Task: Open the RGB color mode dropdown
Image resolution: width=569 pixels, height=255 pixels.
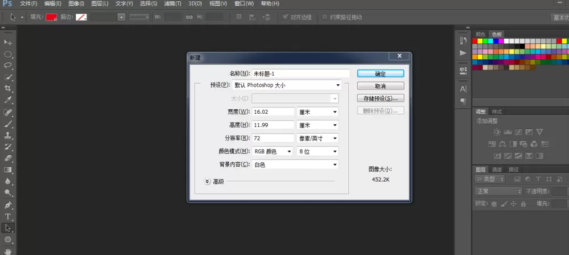Action: (x=272, y=151)
